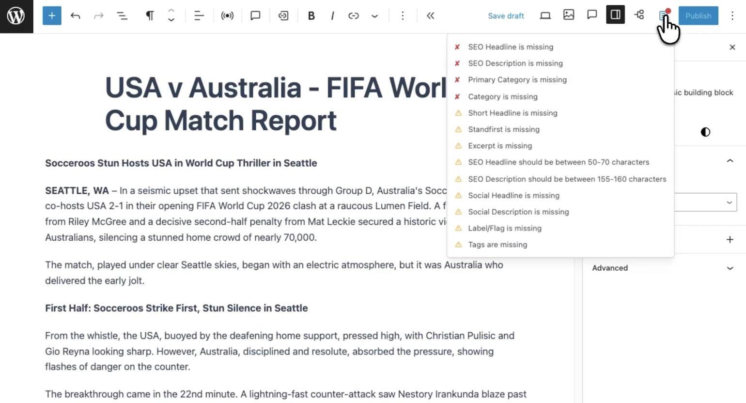Open the block inserter plus button
Image resolution: width=746 pixels, height=403 pixels.
[52, 16]
